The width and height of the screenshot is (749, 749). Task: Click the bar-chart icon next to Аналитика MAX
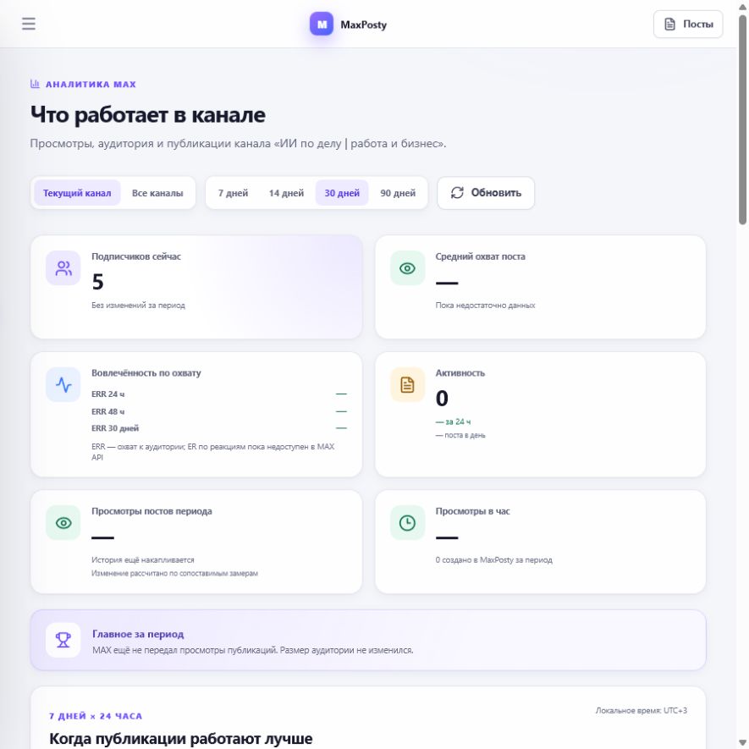point(35,84)
